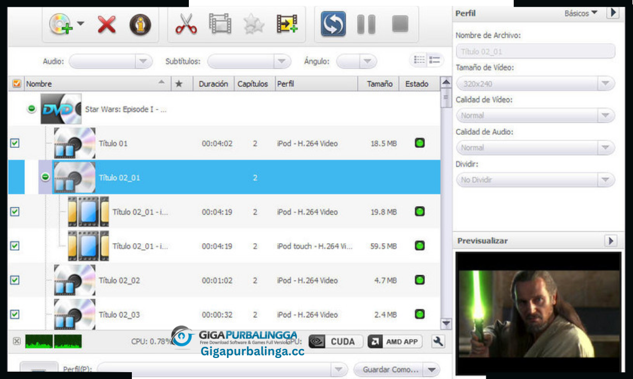The width and height of the screenshot is (633, 379).
Task: Open the Guardar Como dropdown arrow
Action: click(433, 370)
